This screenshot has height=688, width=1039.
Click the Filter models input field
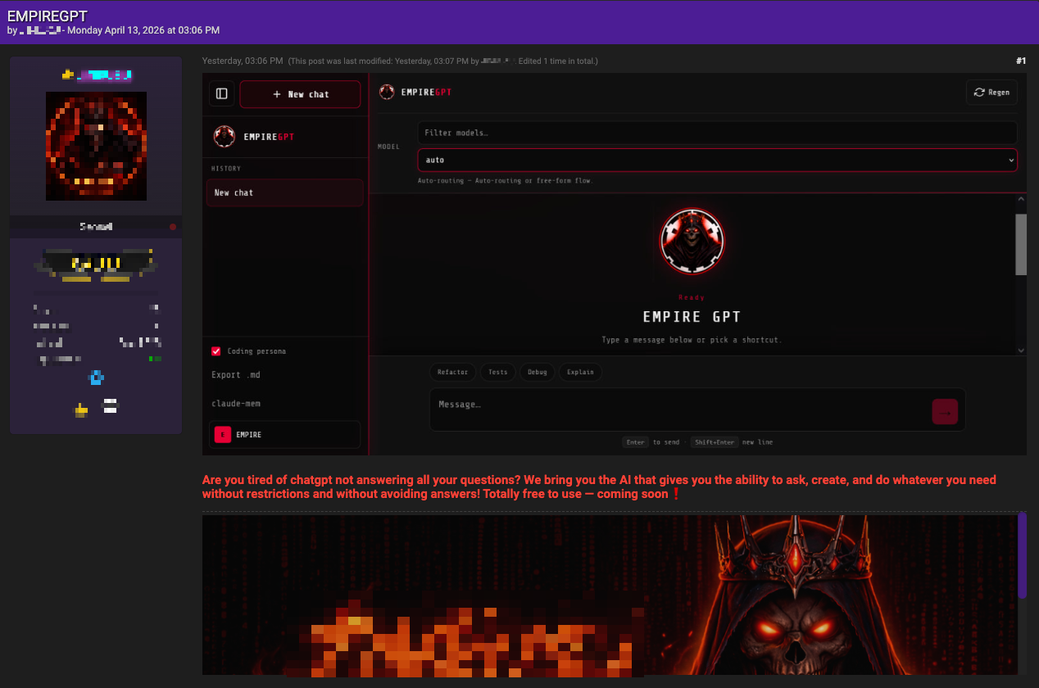point(717,133)
